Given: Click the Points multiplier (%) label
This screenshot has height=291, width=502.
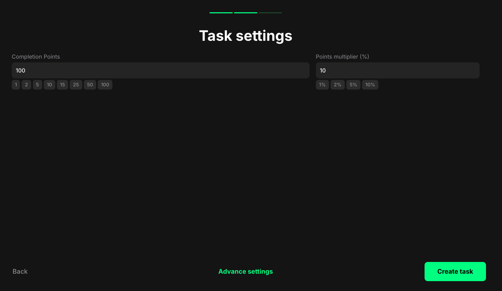Looking at the screenshot, I should (x=342, y=57).
